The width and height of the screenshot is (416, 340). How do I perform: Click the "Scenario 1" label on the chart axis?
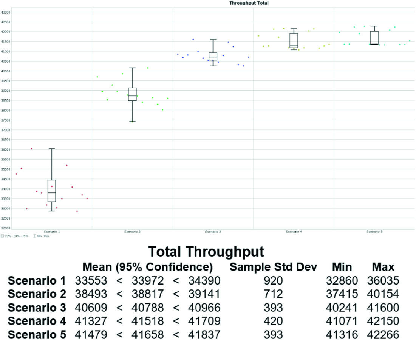coord(52,232)
